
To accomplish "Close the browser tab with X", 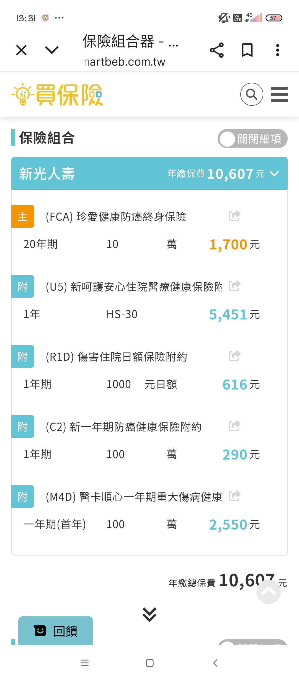I will (x=21, y=50).
